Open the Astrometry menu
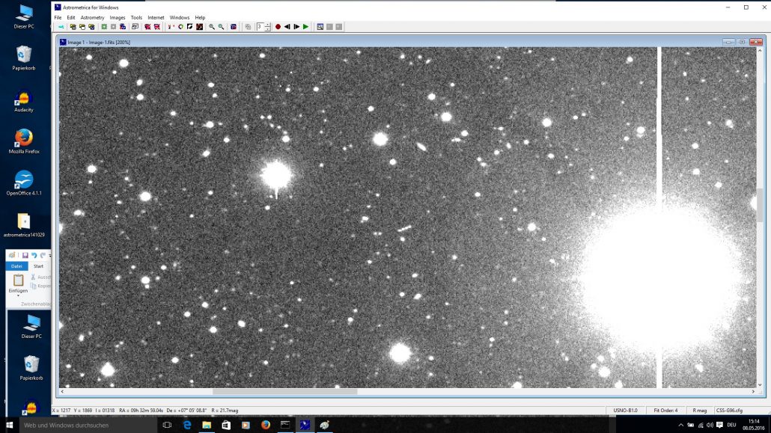Image resolution: width=771 pixels, height=433 pixels. [92, 17]
